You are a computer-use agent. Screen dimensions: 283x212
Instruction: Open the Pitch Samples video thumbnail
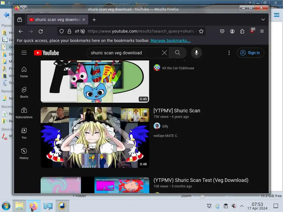coord(95,185)
